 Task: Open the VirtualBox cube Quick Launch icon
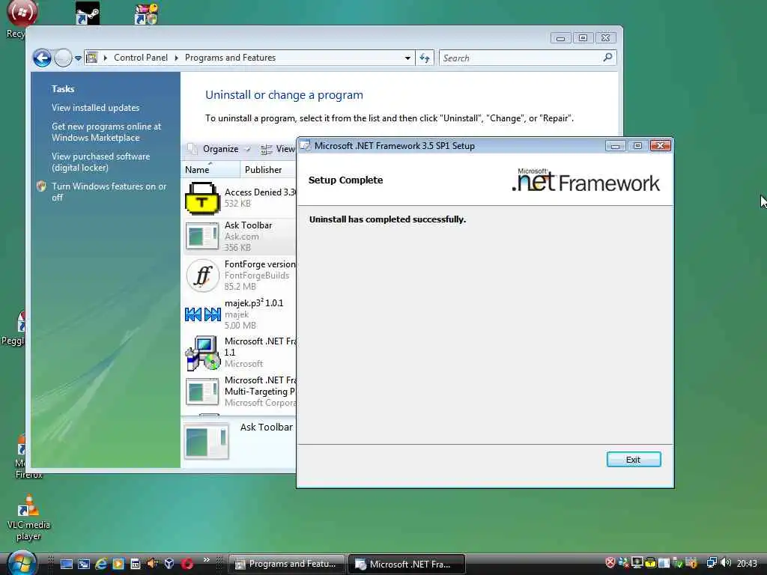point(169,564)
